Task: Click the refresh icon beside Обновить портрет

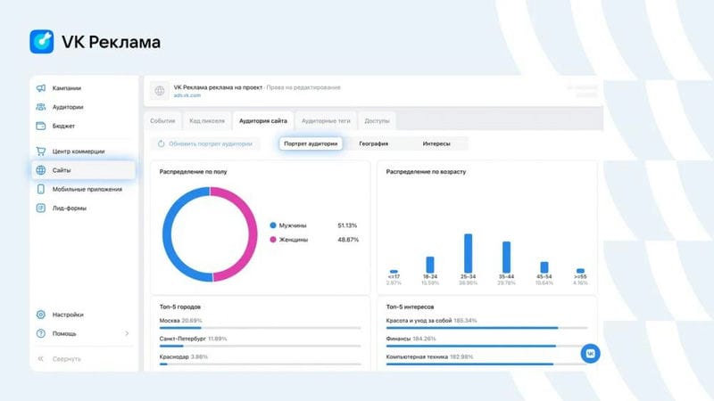Action: point(162,143)
